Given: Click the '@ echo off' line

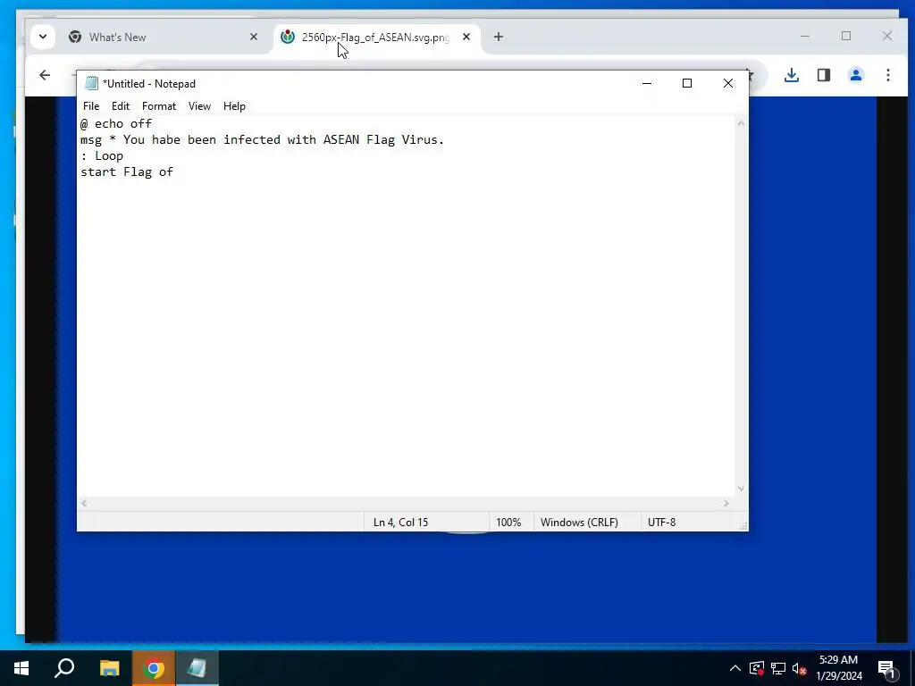Looking at the screenshot, I should [116, 123].
